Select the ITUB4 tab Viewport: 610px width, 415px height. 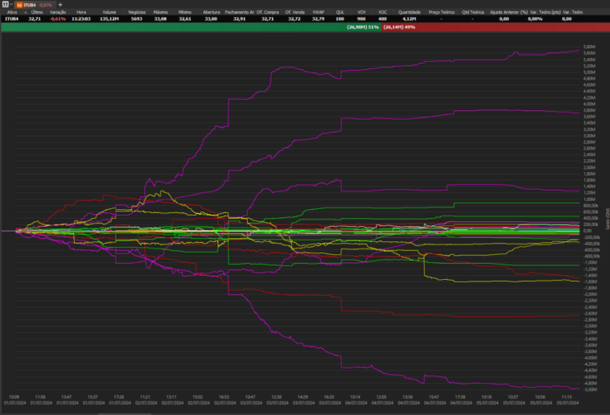[x=35, y=4]
